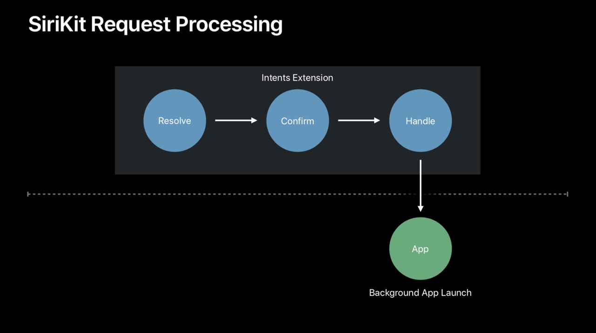Click the 'Intents Extension' label
The width and height of the screenshot is (596, 333).
pyautogui.click(x=298, y=78)
